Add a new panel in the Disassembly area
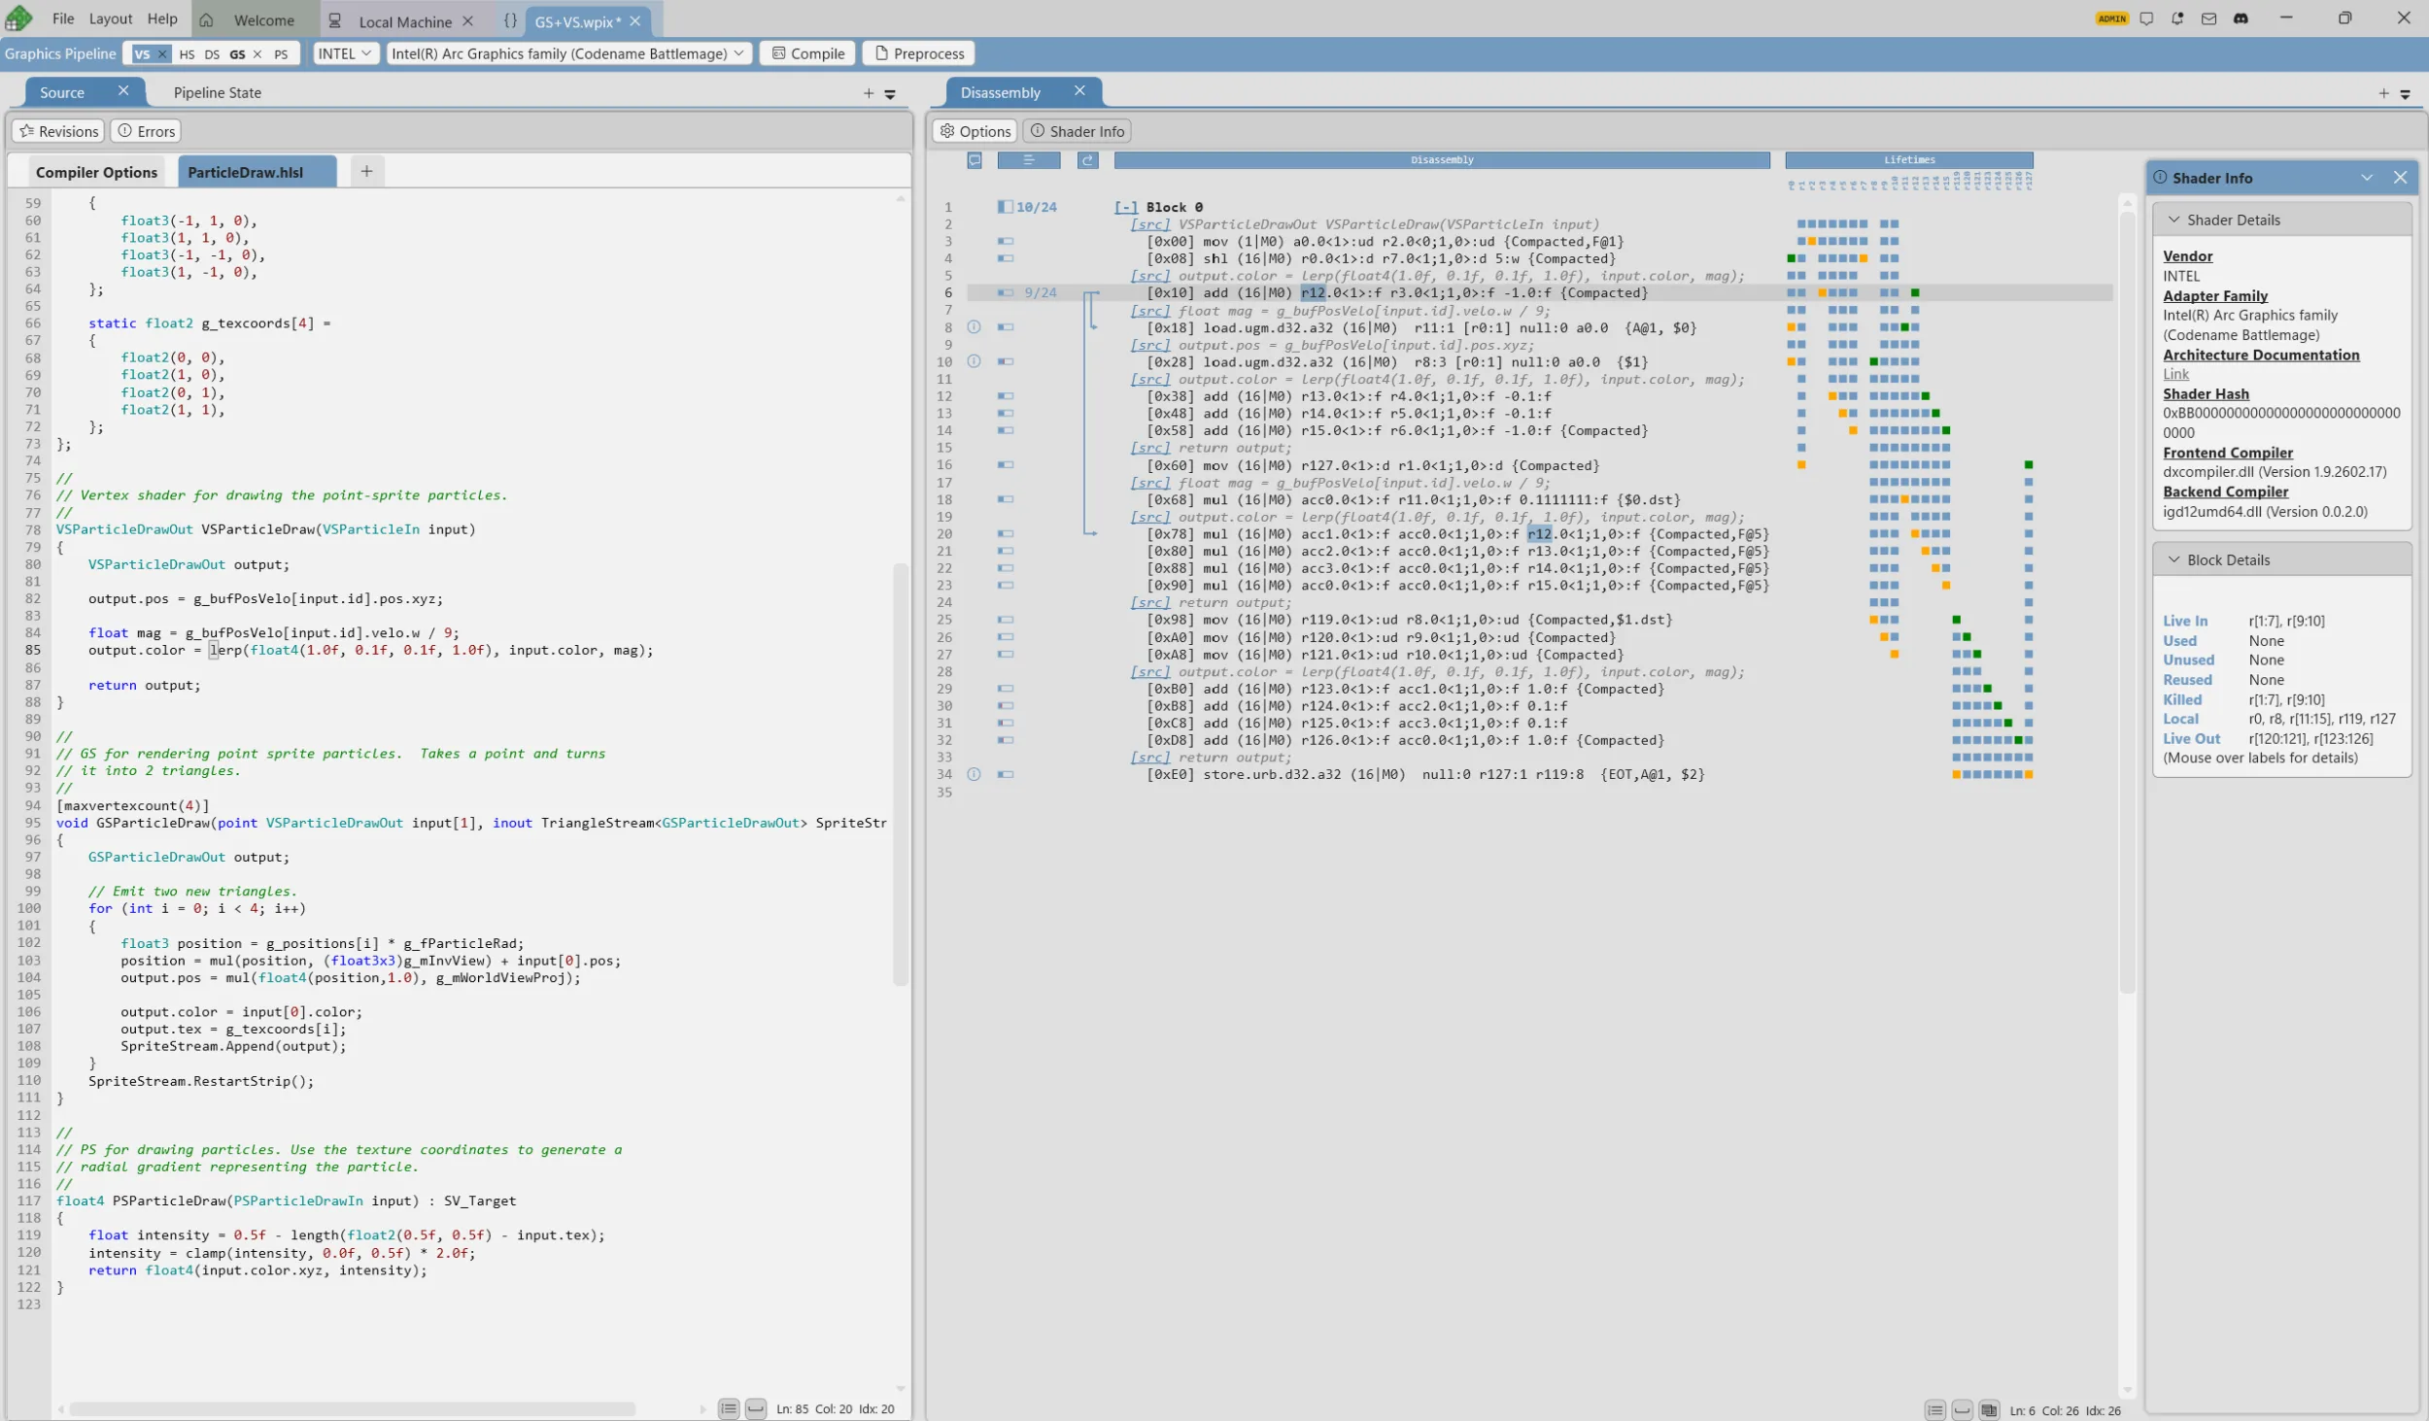The height and width of the screenshot is (1421, 2429). [2383, 93]
